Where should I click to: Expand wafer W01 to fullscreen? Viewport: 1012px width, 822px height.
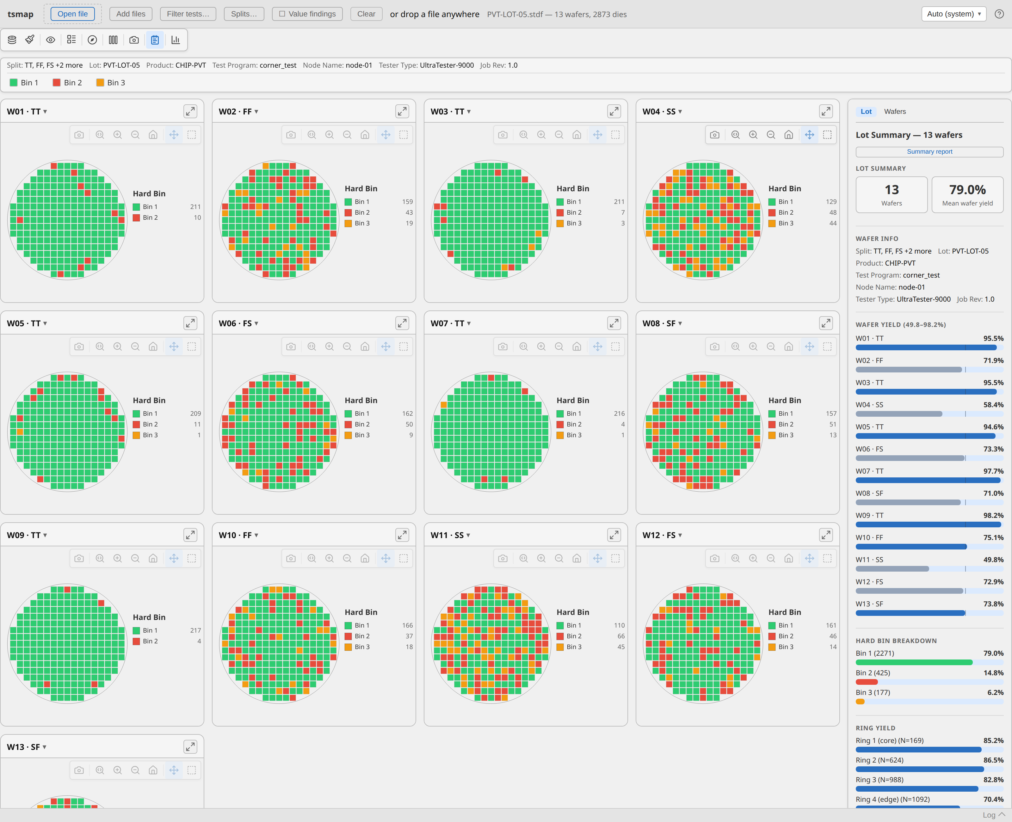pyautogui.click(x=190, y=111)
